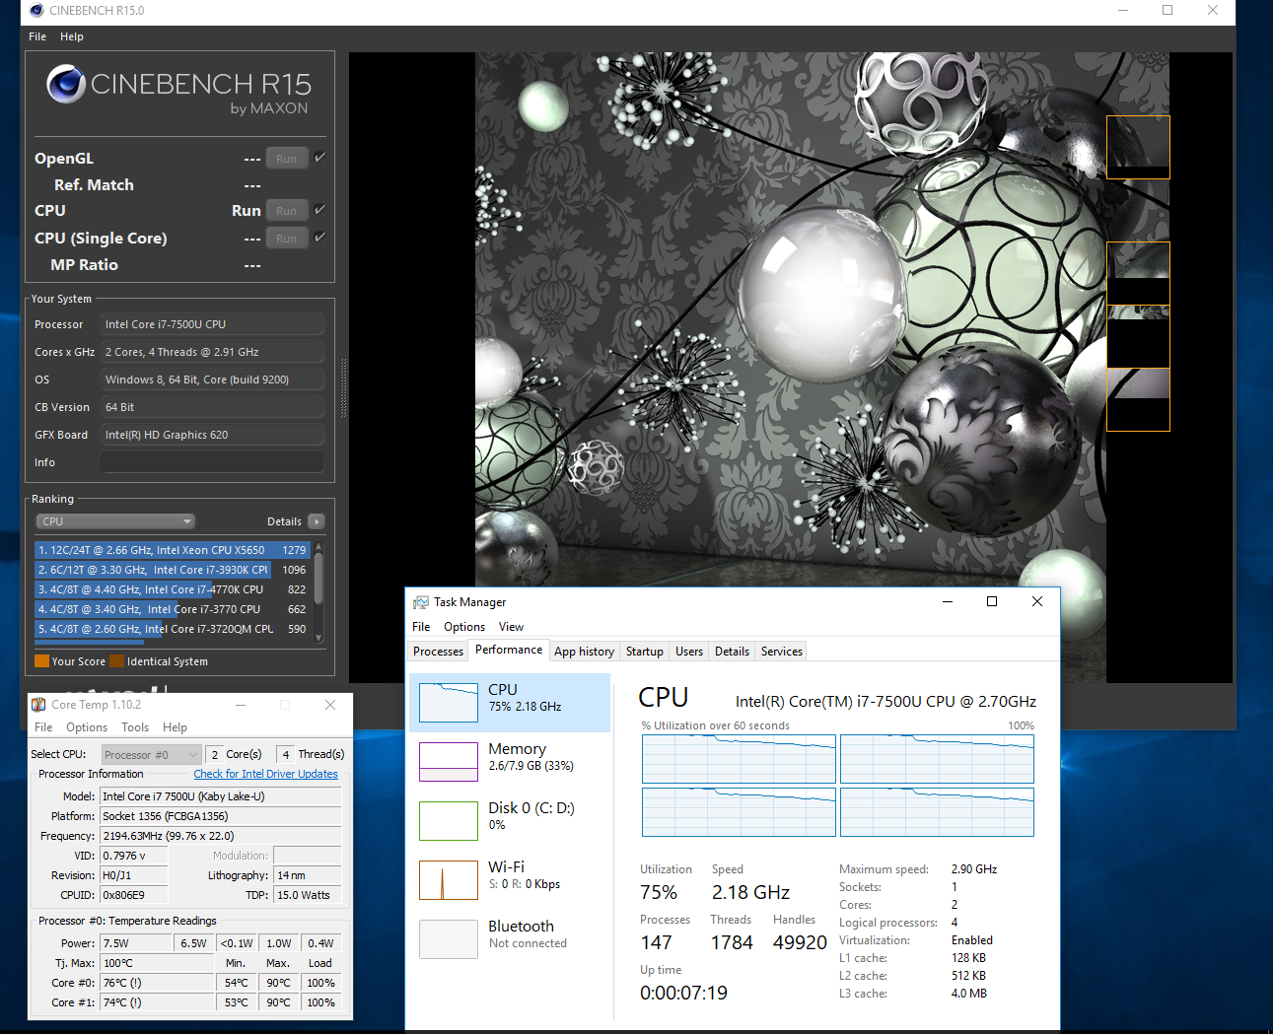Toggle the OpenGL test checkbox

point(320,158)
